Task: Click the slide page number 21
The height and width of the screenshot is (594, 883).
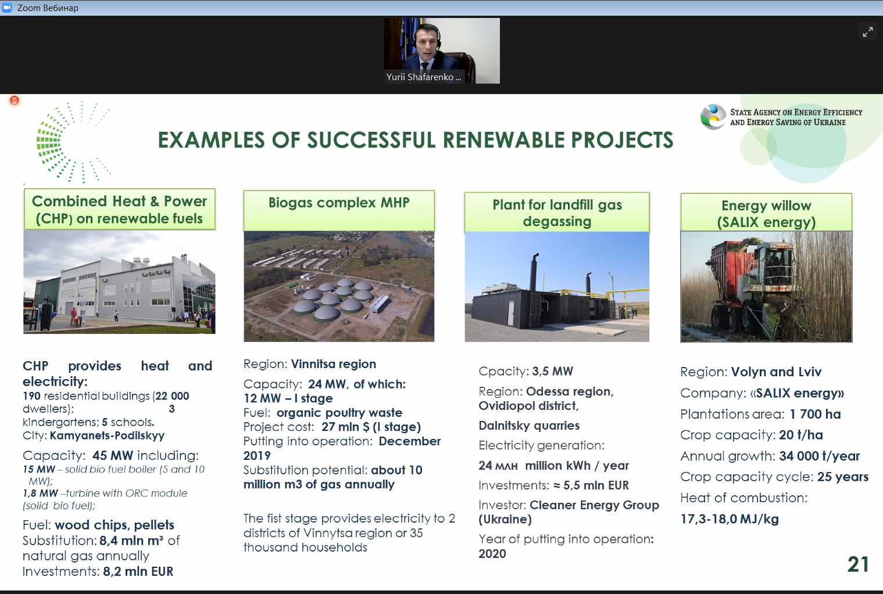Action: (x=857, y=564)
